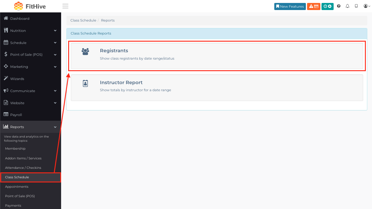Click the Nutrition label in sidebar
Image resolution: width=372 pixels, height=209 pixels.
pyautogui.click(x=18, y=31)
